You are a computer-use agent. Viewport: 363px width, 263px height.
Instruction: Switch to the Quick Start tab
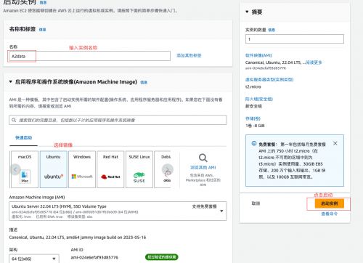point(24,137)
